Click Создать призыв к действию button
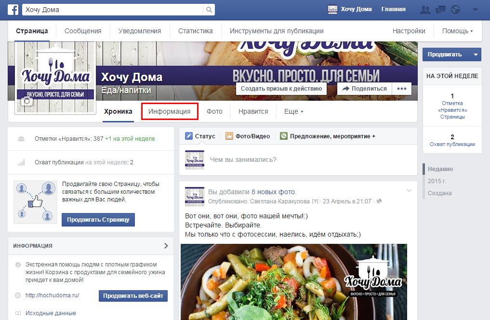The image size is (490, 320). click(281, 89)
